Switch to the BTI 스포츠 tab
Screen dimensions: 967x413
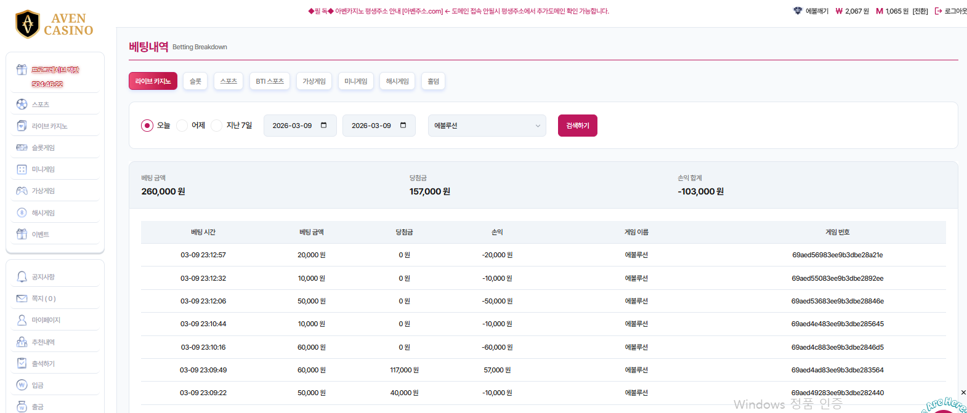click(x=270, y=81)
